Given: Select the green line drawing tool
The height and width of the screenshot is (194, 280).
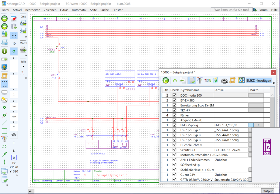Looking at the screenshot, I should [4, 123].
